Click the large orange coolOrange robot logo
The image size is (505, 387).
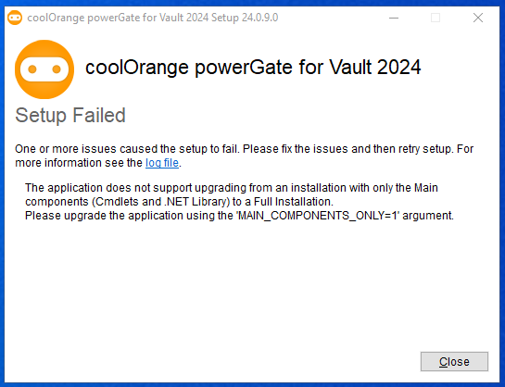tap(44, 69)
